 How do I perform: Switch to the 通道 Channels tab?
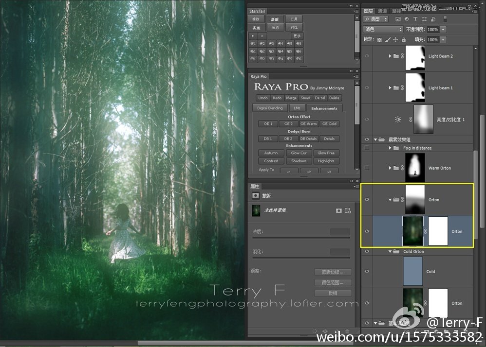click(382, 11)
